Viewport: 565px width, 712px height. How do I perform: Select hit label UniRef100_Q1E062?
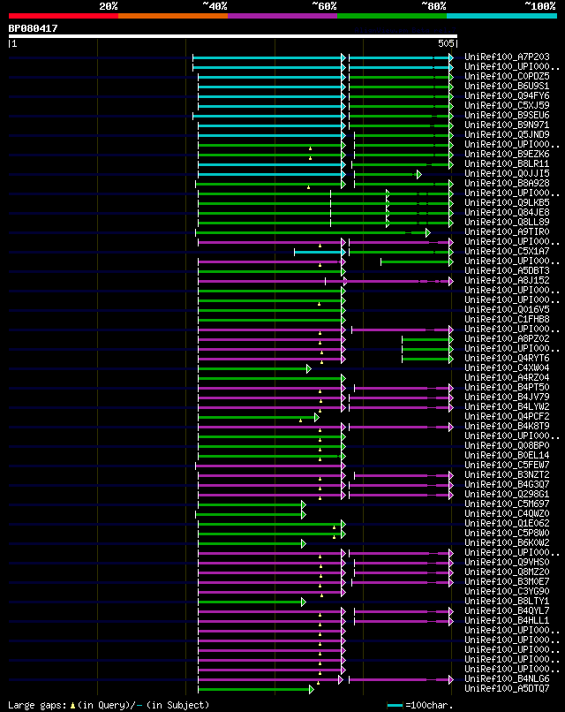pyautogui.click(x=507, y=523)
